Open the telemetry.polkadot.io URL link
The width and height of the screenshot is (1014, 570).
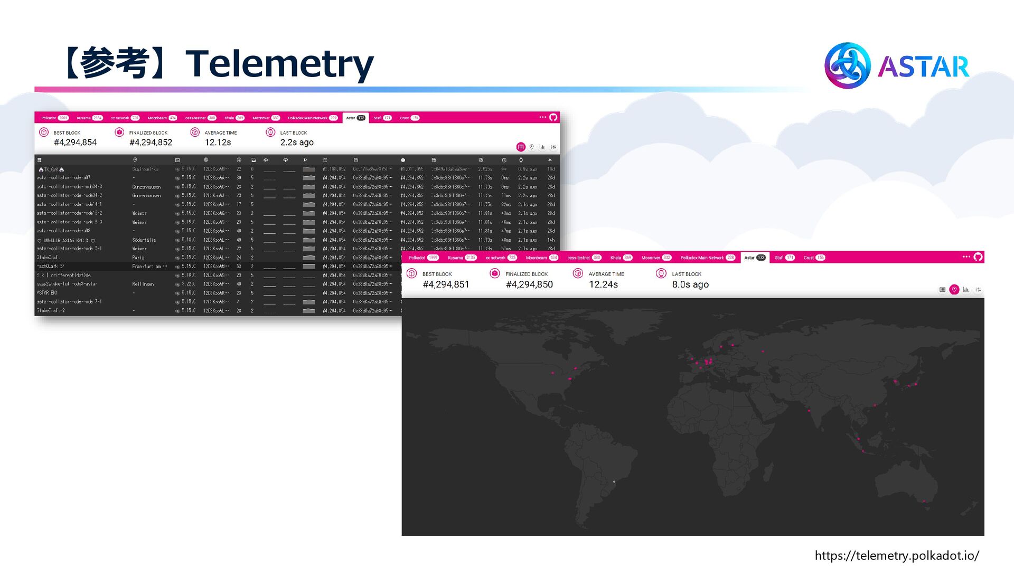point(897,556)
